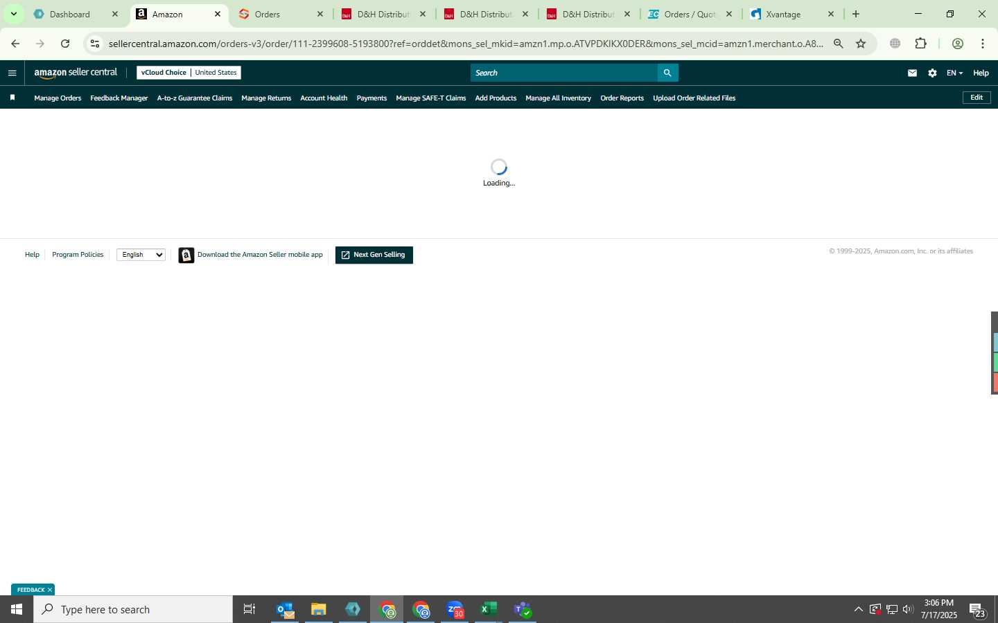
Task: Open Upload Order Related Files
Action: [x=694, y=98]
